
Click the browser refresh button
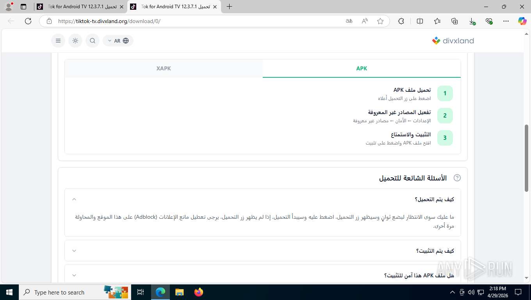pyautogui.click(x=28, y=21)
